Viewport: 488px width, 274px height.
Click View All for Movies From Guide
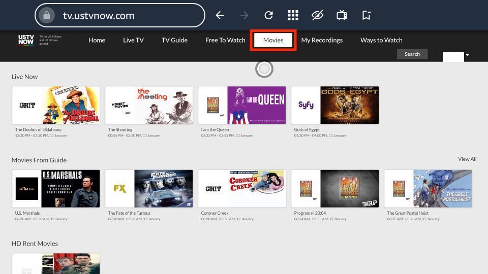[x=467, y=159]
